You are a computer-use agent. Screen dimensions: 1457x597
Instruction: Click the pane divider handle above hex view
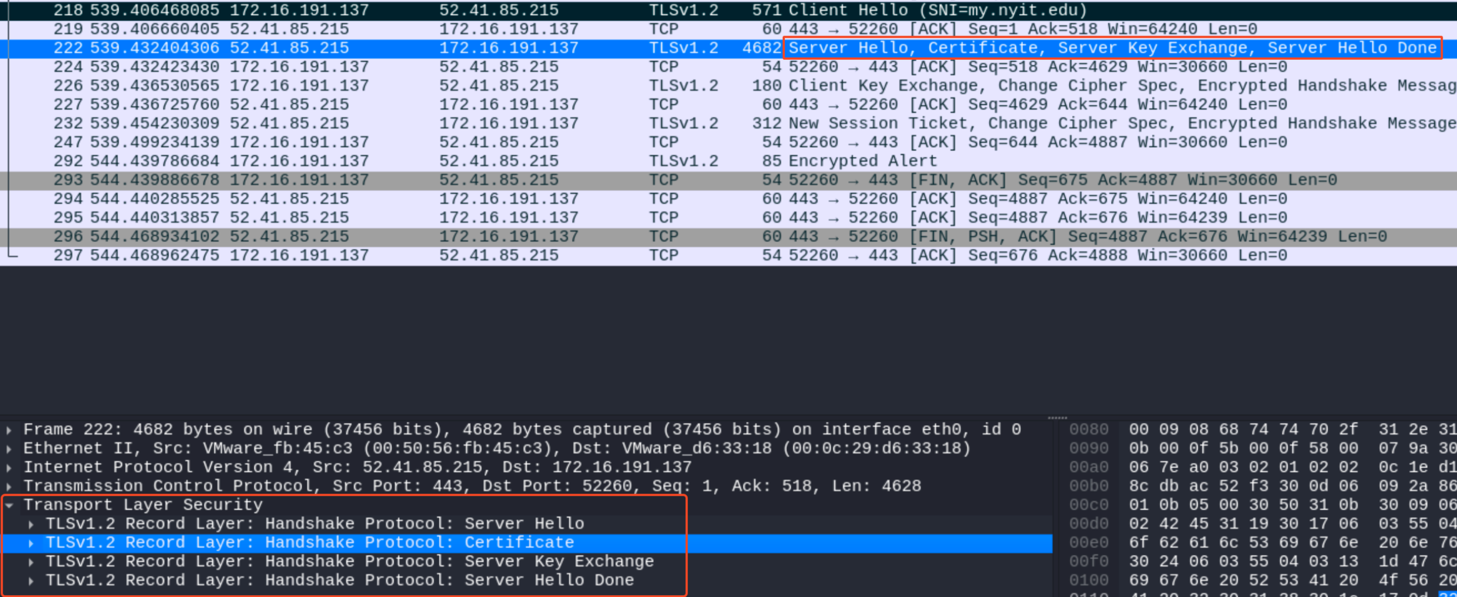point(1057,418)
